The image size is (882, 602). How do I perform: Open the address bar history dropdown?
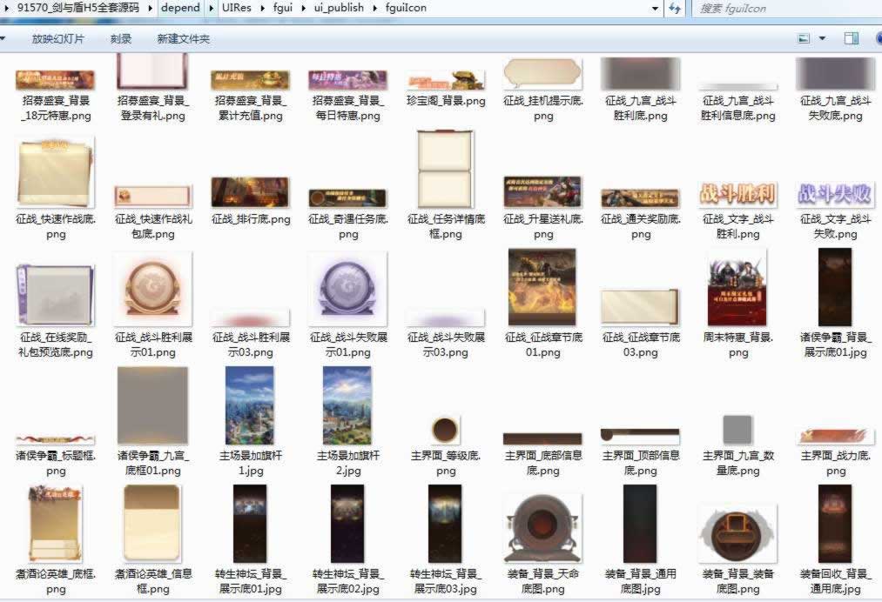click(655, 9)
